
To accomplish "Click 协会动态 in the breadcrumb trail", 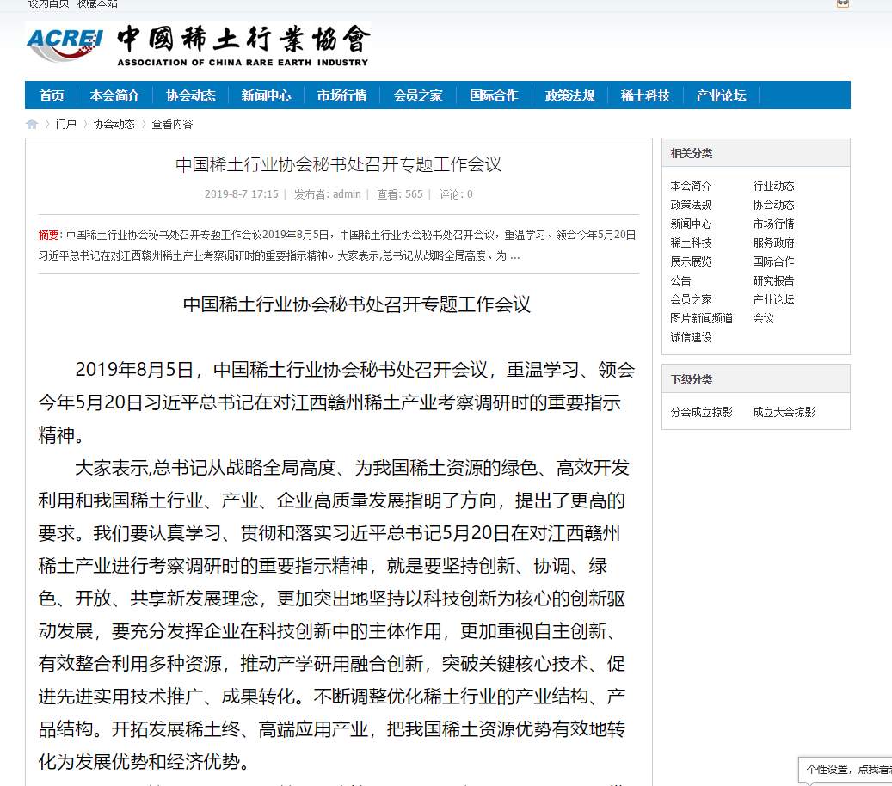I will pos(114,124).
